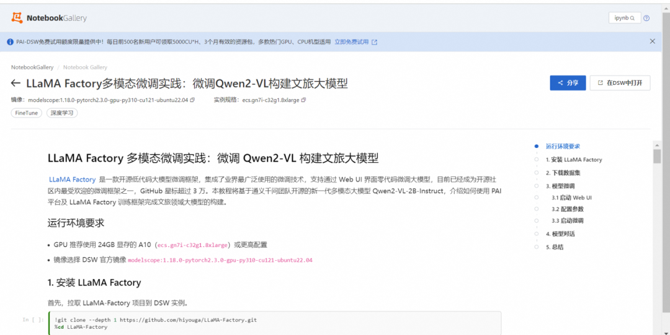Jump to 3.2 配置参数 in outline
The width and height of the screenshot is (670, 335).
click(567, 209)
